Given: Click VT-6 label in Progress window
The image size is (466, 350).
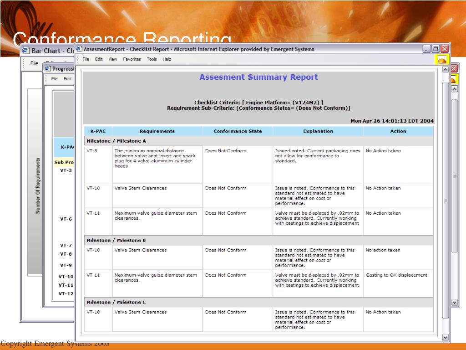Looking at the screenshot, I should click(x=66, y=219).
